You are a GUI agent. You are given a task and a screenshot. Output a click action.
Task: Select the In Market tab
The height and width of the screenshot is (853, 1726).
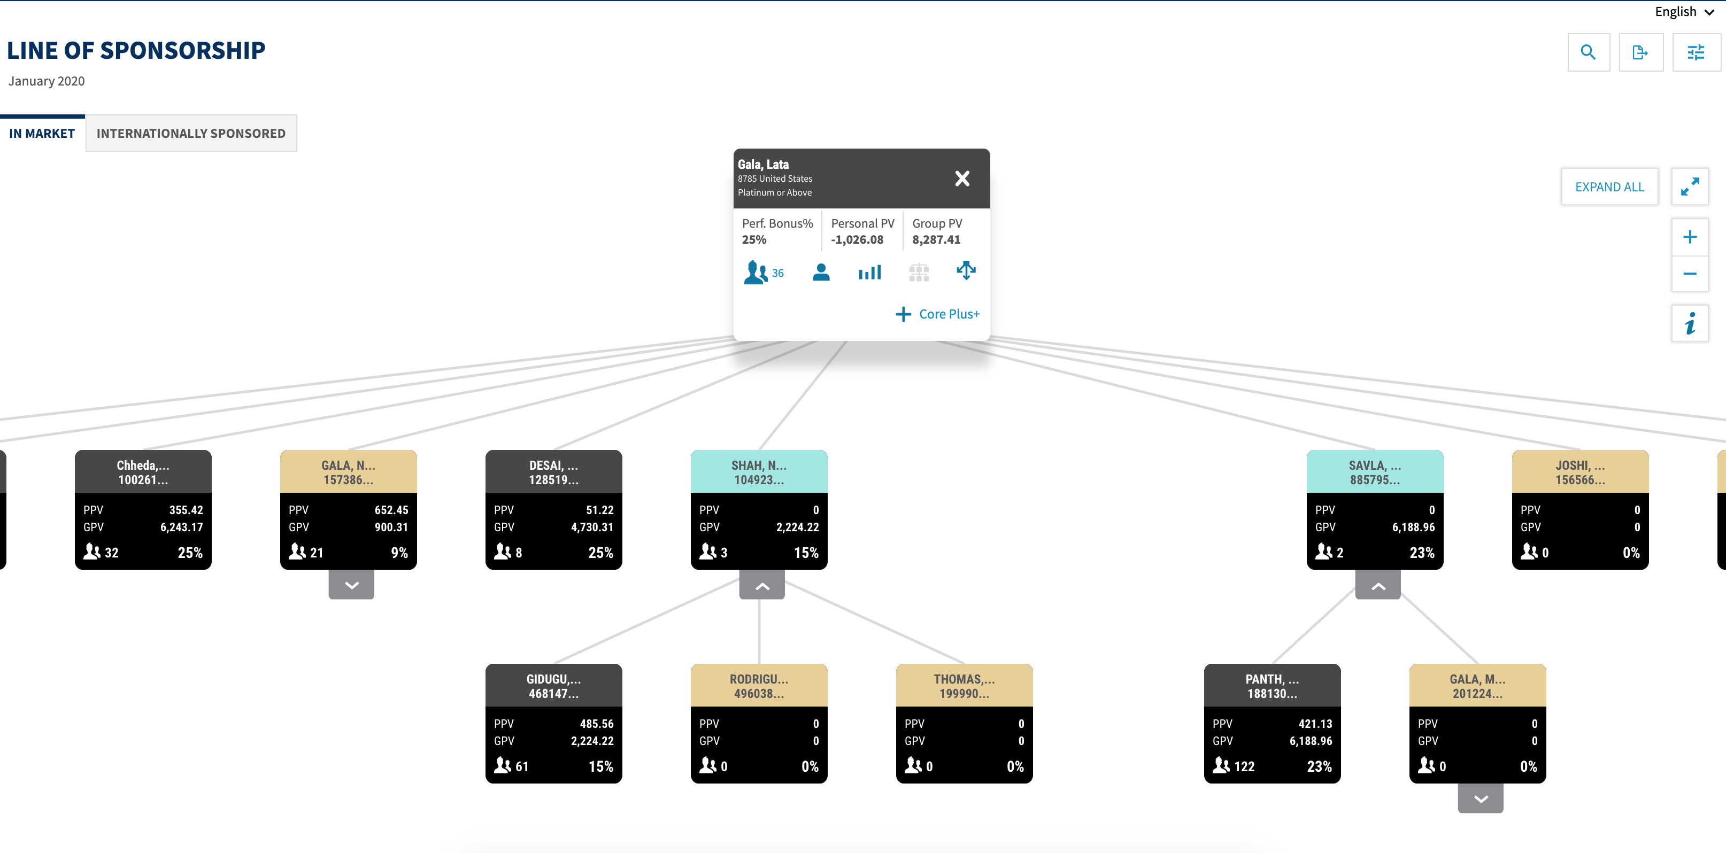point(42,133)
